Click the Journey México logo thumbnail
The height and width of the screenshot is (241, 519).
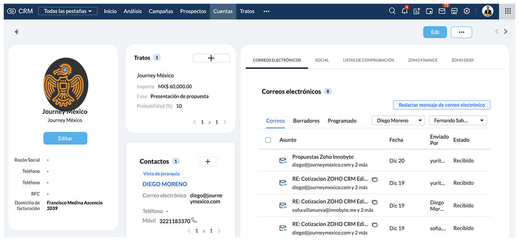(66, 84)
